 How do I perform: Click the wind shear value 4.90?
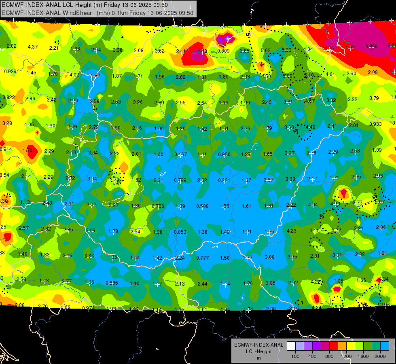tap(335, 204)
